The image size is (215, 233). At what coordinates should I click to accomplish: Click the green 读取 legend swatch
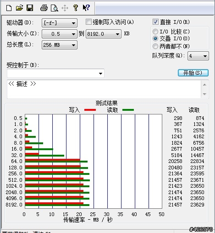click(x=128, y=110)
